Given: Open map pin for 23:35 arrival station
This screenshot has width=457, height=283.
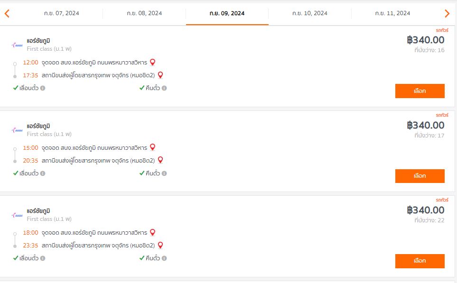Looking at the screenshot, I should (x=160, y=246).
